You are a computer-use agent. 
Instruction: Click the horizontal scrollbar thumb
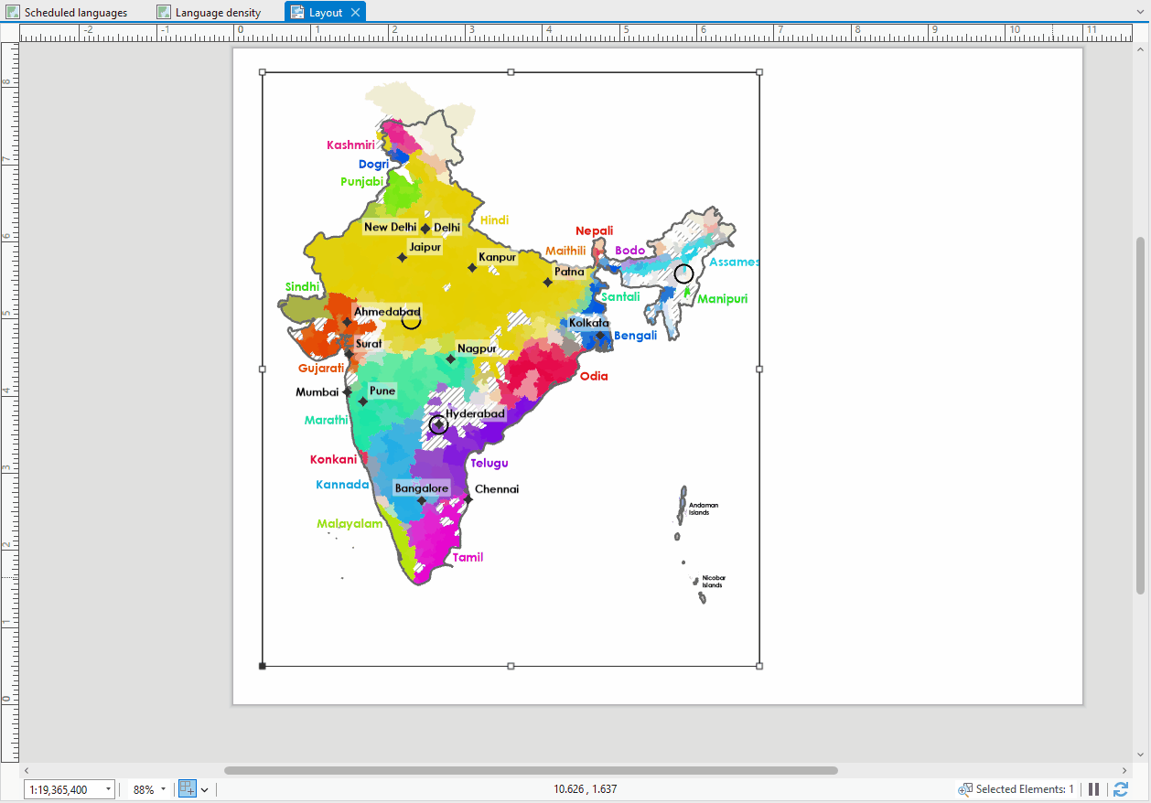pos(531,771)
